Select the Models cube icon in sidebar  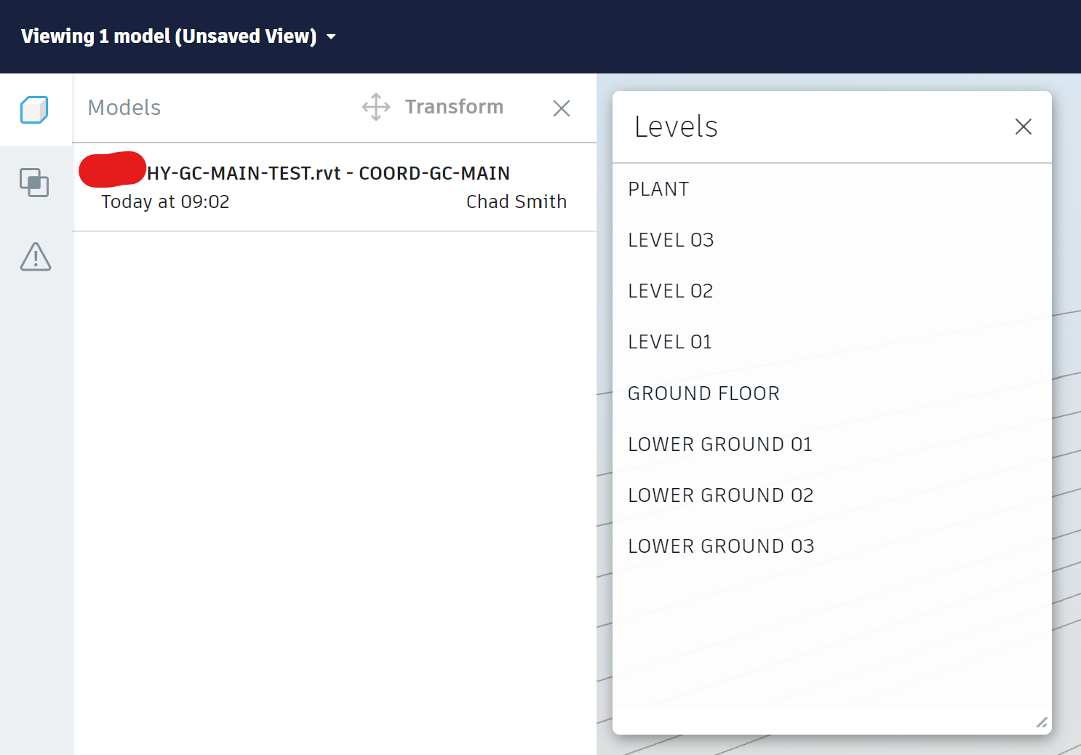click(36, 109)
